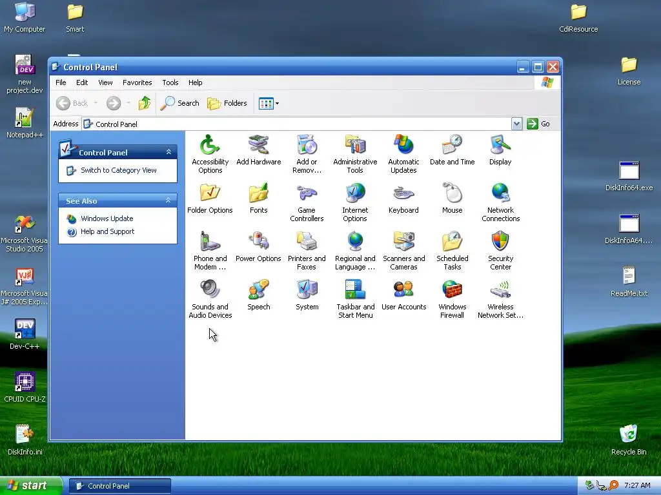Select the ReadMe.txt desktop file

click(629, 281)
